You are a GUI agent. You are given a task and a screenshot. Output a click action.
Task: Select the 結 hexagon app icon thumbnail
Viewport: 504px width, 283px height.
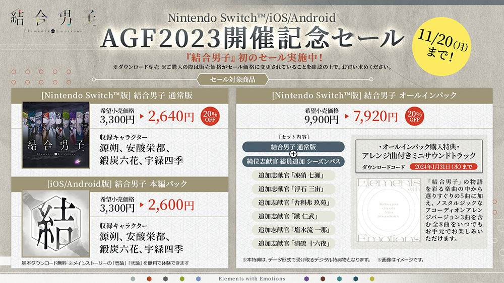pos(56,223)
